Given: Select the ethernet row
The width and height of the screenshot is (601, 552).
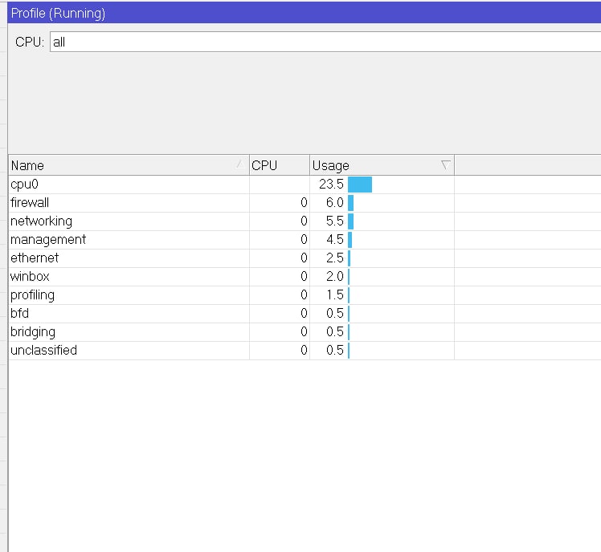Looking at the screenshot, I should click(x=305, y=258).
